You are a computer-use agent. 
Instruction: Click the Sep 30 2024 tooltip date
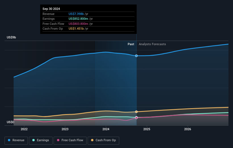[51, 9]
